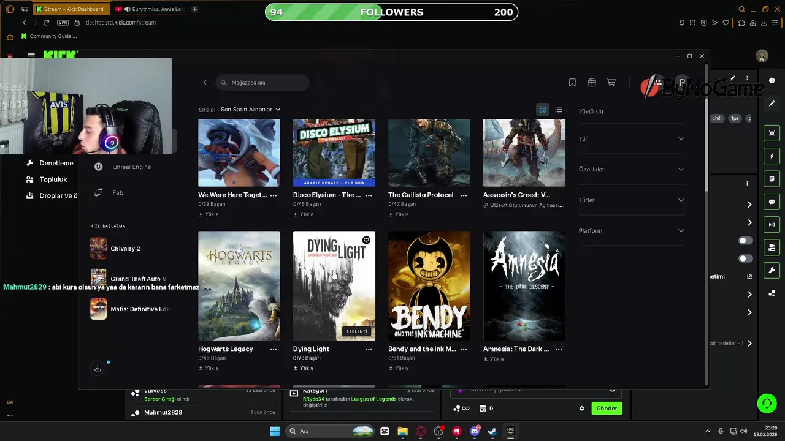Open the Epic launcher wishlist bookmark icon
The width and height of the screenshot is (785, 441).
[x=572, y=82]
